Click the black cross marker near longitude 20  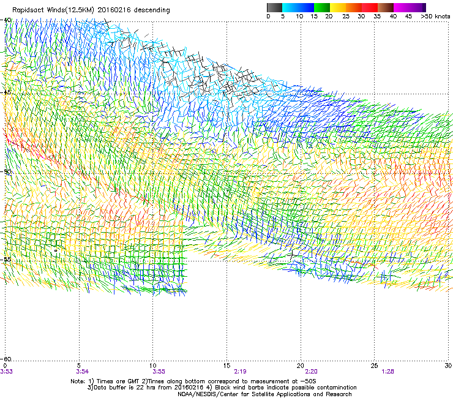pyautogui.click(x=292, y=255)
